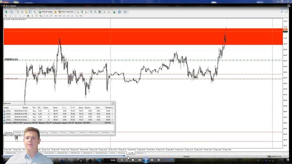Screen dimensions: 292x164
Task: Open the Strategy Tester icon
Action: click(x=35, y=12)
